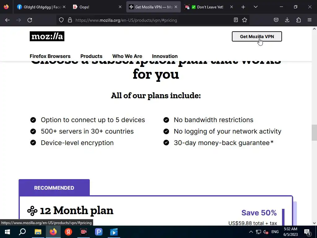This screenshot has height=238, width=317.
Task: Expand the list all tabs chevron
Action: [255, 7]
